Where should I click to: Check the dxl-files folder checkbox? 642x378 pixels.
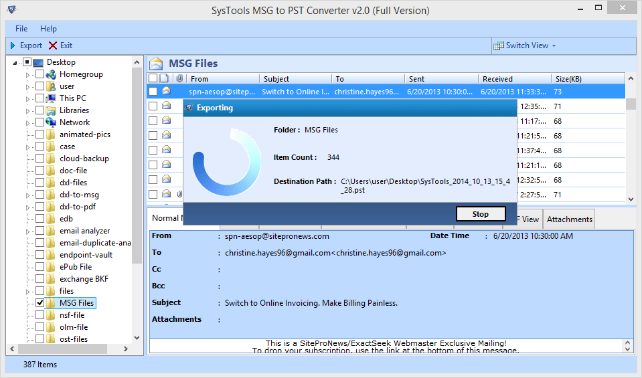(39, 183)
